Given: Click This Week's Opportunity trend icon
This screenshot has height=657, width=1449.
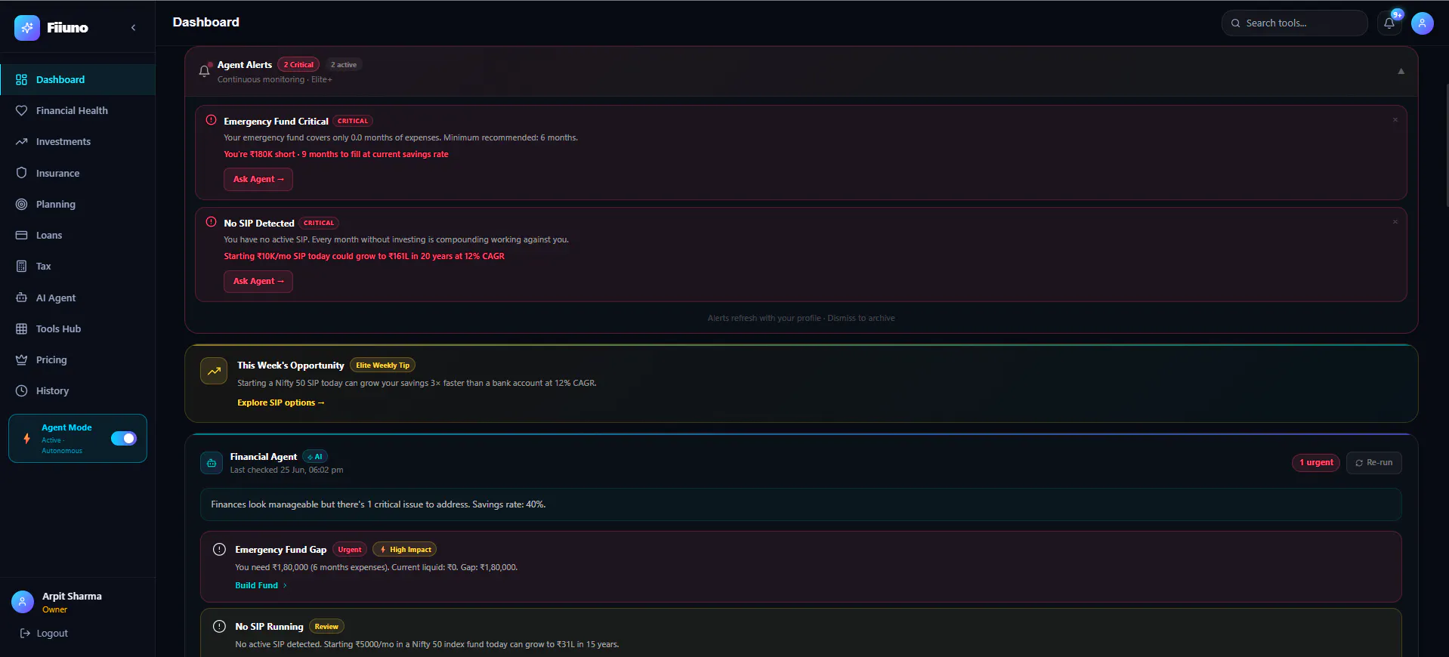Looking at the screenshot, I should point(214,371).
